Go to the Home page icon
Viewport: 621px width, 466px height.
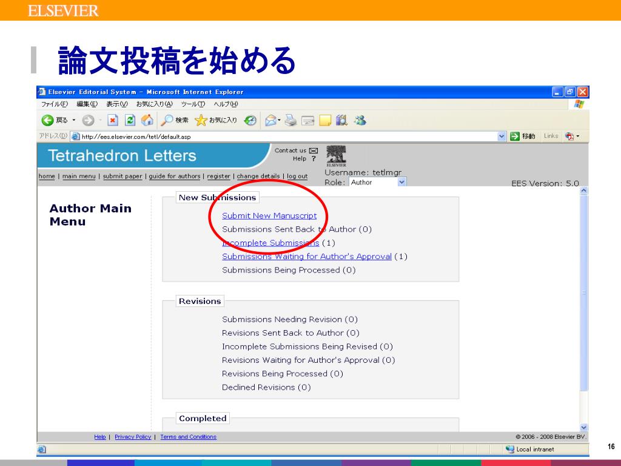(147, 120)
